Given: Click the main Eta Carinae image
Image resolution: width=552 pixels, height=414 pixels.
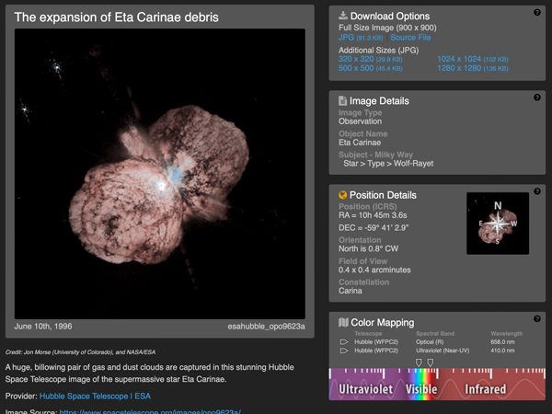Looking at the screenshot, I should point(160,174).
